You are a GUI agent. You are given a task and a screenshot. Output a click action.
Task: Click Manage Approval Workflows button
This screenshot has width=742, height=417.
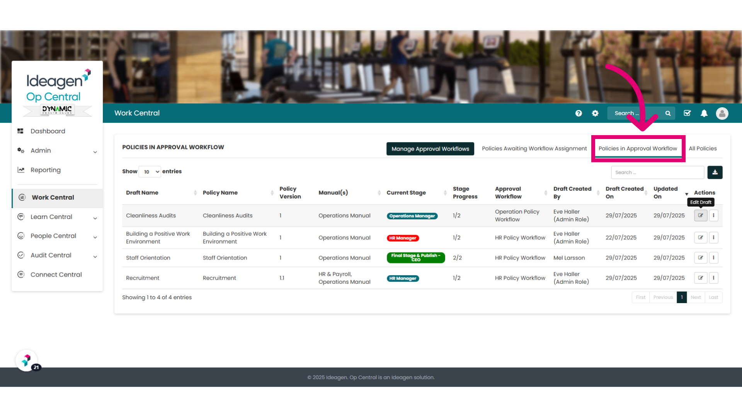(430, 149)
